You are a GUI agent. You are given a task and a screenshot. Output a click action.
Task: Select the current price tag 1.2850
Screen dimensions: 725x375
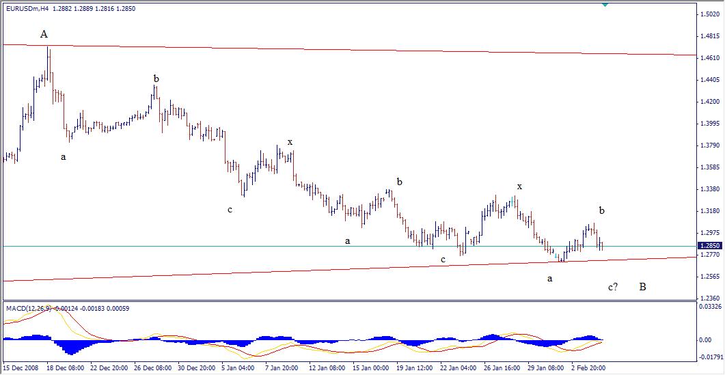click(x=709, y=246)
